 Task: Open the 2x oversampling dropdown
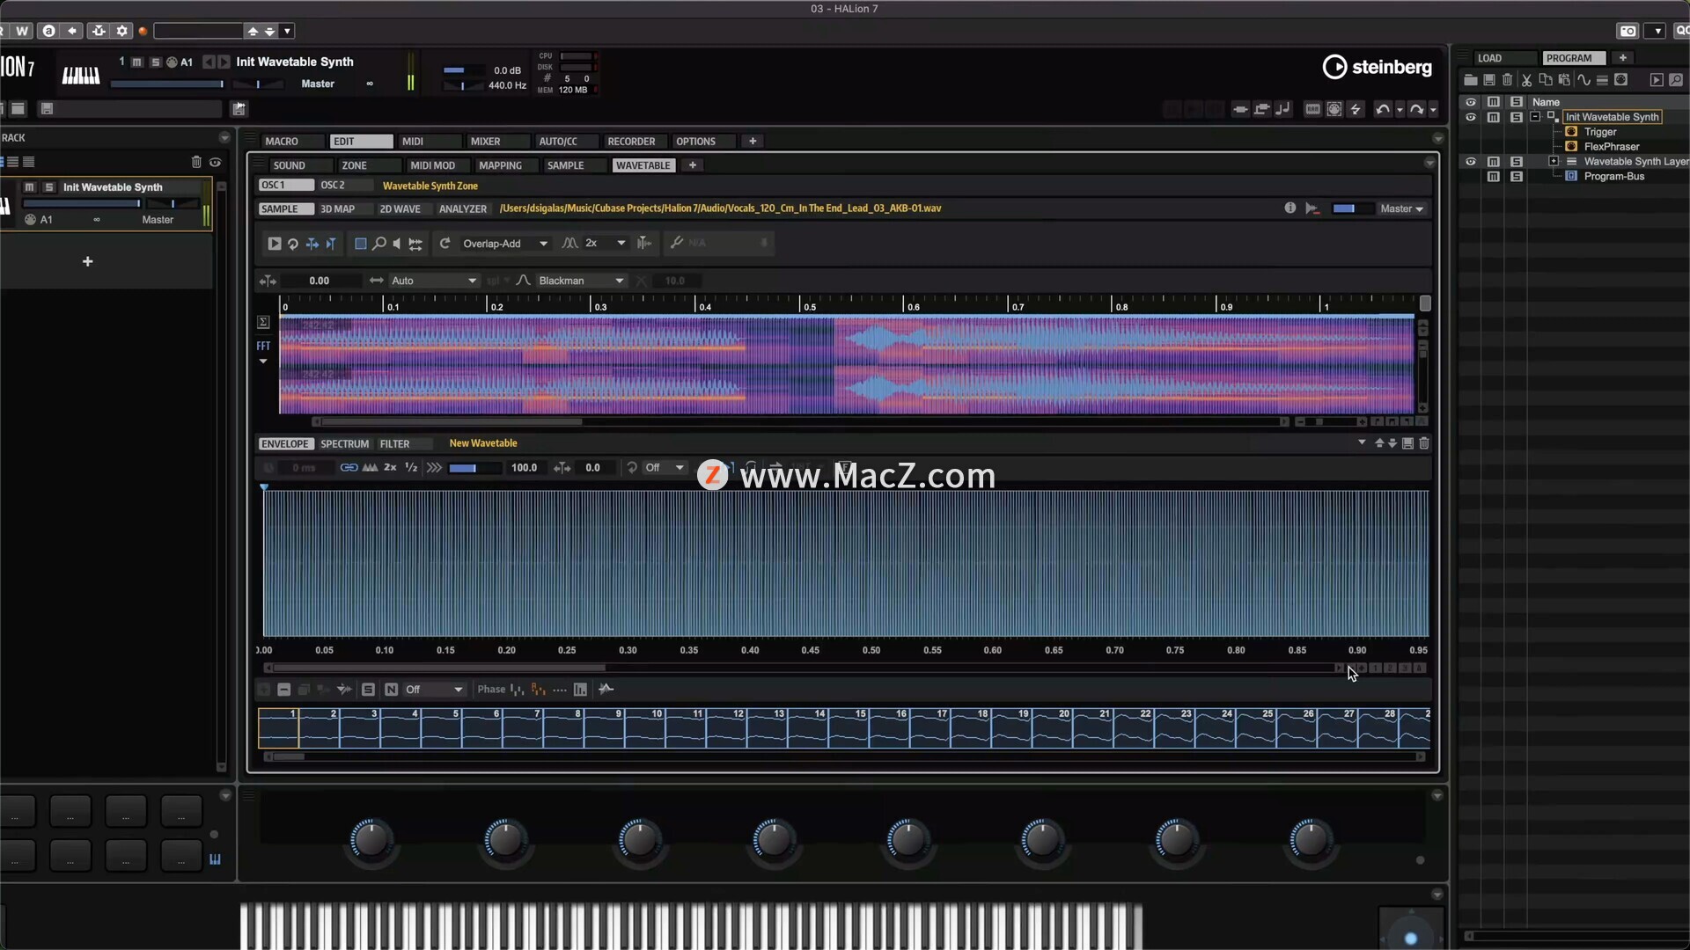606,244
